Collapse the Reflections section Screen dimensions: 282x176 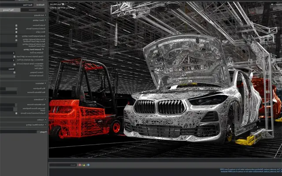pos(45,83)
